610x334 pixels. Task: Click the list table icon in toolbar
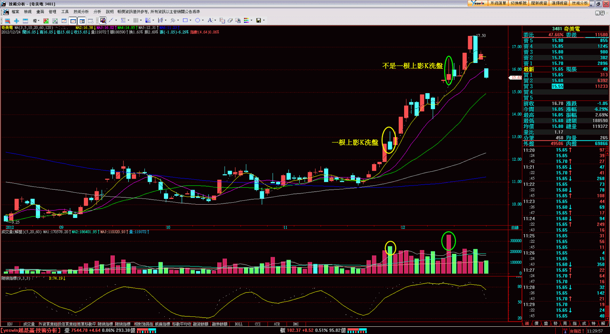click(25, 21)
